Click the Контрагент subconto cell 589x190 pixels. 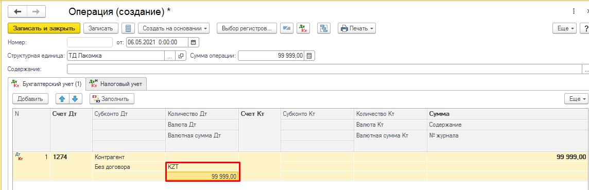[129, 157]
